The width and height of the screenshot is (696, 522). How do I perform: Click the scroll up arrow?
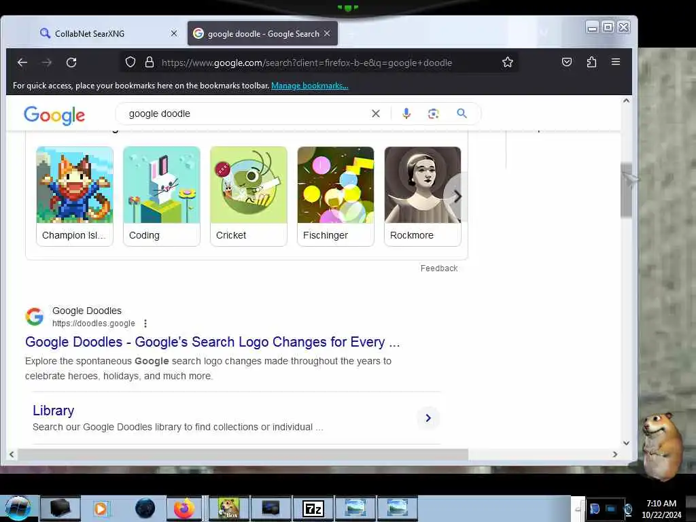point(626,101)
